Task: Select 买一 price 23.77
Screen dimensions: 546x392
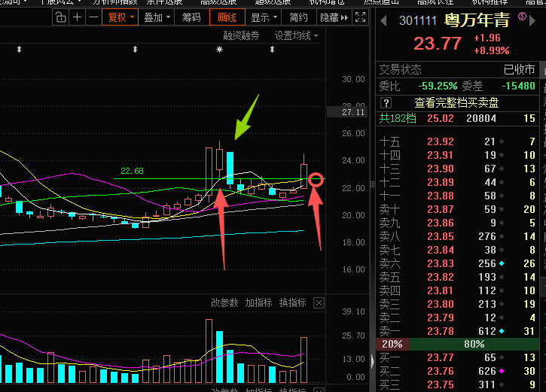Action: [441, 358]
